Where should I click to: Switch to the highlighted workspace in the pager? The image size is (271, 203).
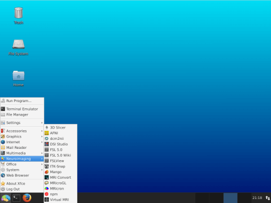(230, 198)
